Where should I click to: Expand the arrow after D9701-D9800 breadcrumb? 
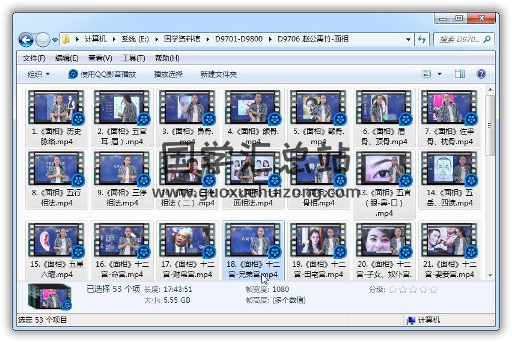click(x=270, y=40)
